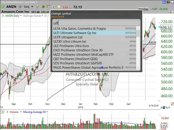The width and height of the screenshot is (174, 130).
Task: Toggle the % scale option
Action: pyautogui.click(x=167, y=107)
